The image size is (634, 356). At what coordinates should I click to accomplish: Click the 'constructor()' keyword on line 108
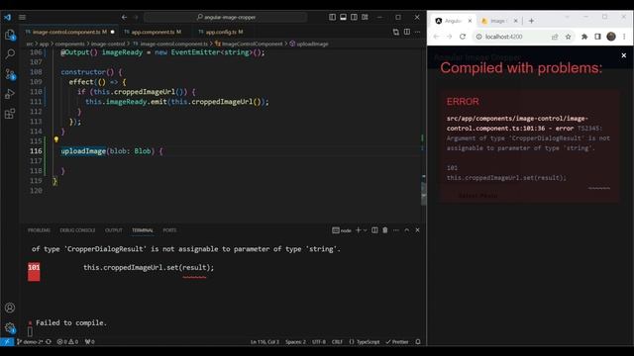pos(87,72)
